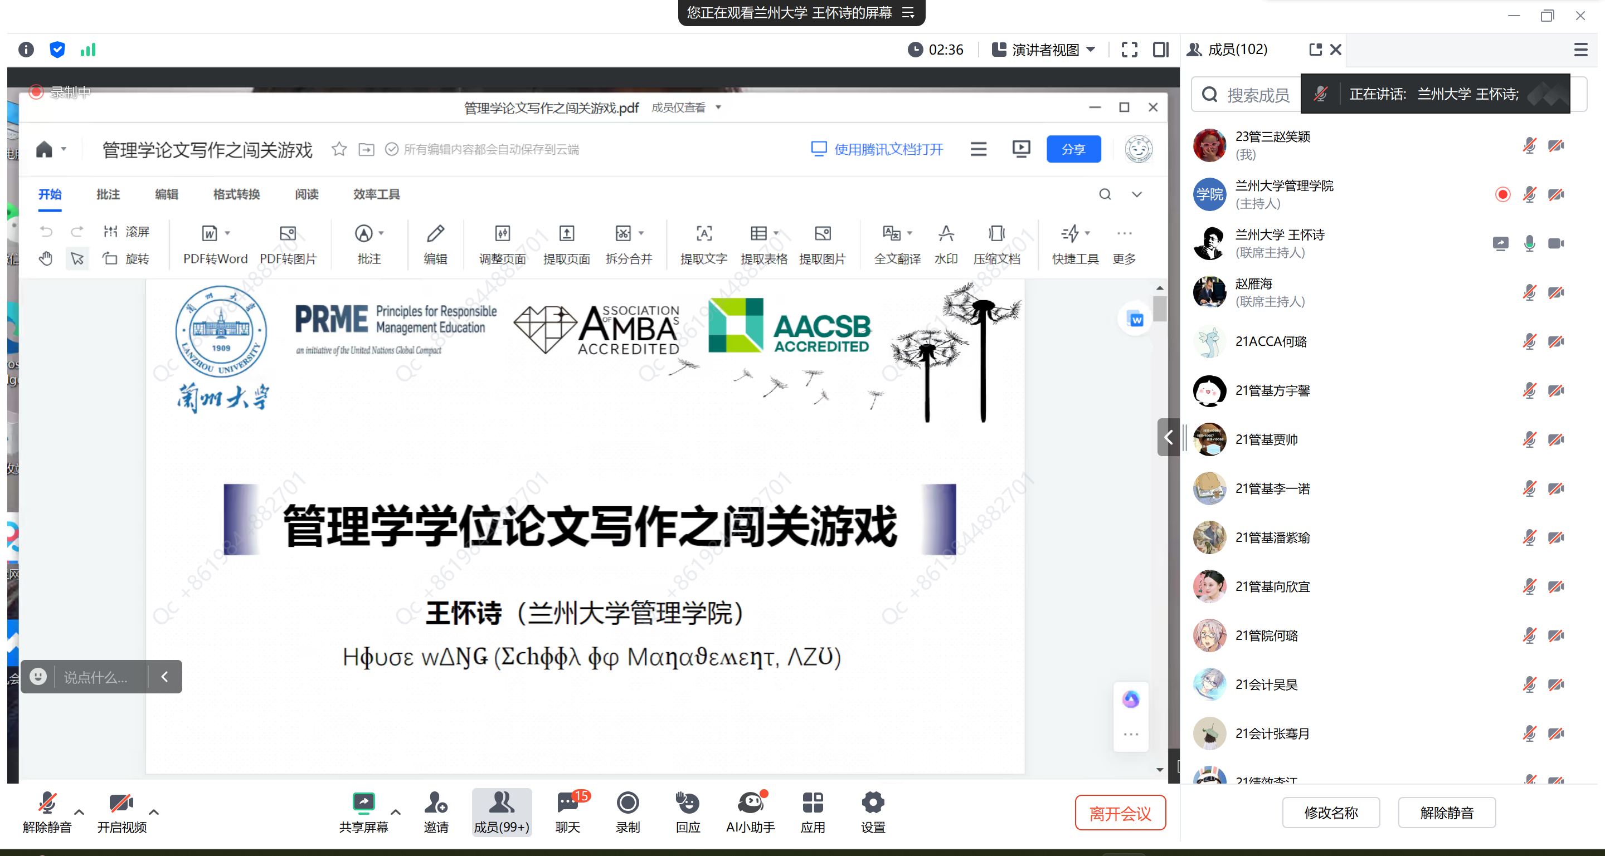Click the Share Screen icon

click(x=363, y=803)
